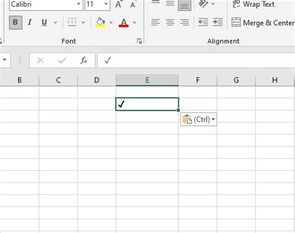The width and height of the screenshot is (295, 233).
Task: Toggle Italic formatting
Action: 30,22
